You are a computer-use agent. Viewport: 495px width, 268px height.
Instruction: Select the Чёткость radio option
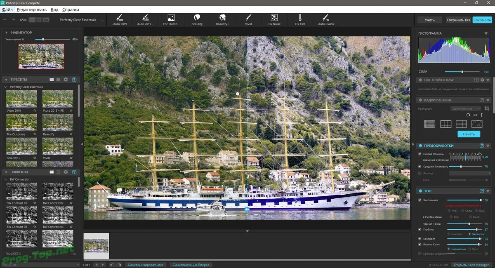point(470,234)
